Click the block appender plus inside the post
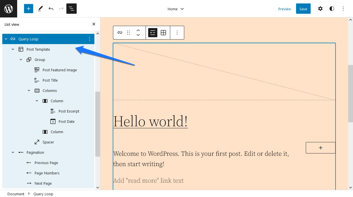 [x=320, y=148]
